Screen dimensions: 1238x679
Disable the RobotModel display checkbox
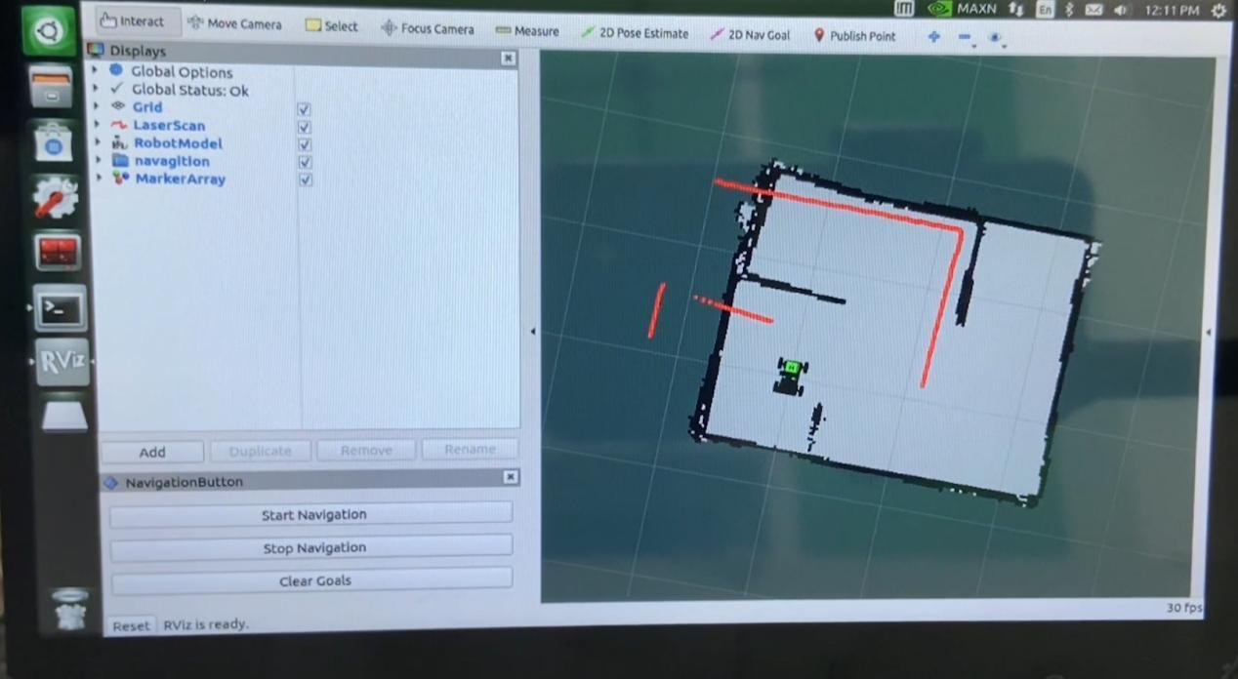(x=304, y=144)
